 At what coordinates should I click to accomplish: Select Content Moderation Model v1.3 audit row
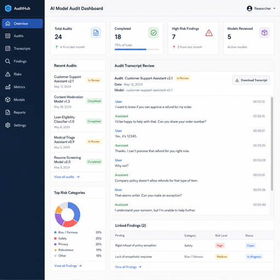(x=78, y=102)
